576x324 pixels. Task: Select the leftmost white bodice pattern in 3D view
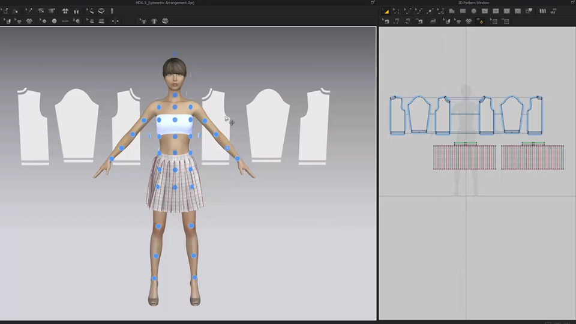pos(33,126)
